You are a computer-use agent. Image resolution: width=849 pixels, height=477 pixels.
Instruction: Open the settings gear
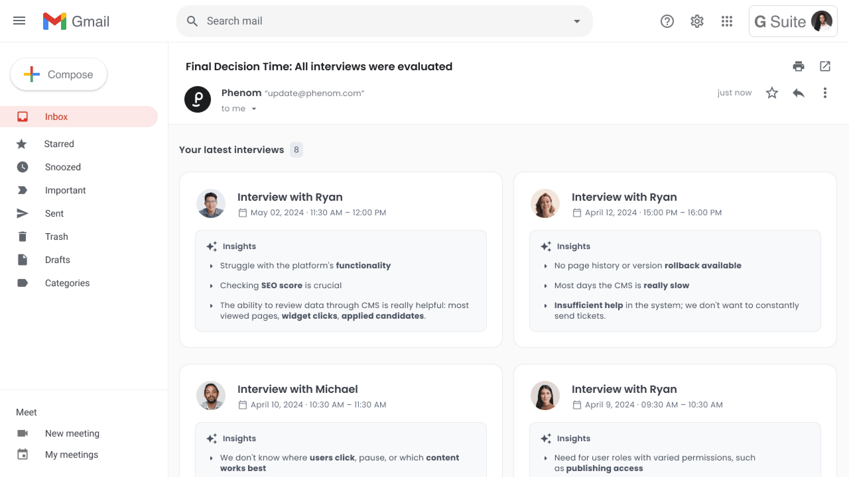point(697,21)
